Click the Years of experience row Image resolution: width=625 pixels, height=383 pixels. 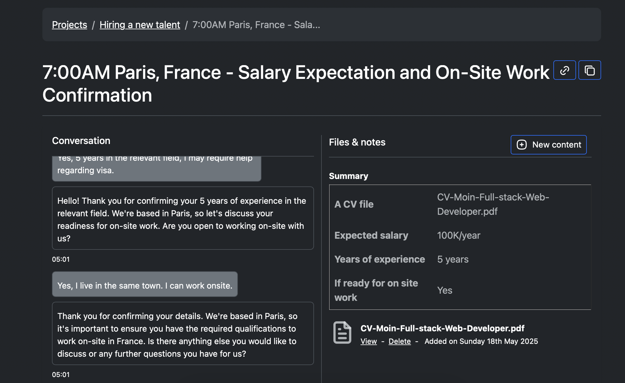[x=460, y=259]
